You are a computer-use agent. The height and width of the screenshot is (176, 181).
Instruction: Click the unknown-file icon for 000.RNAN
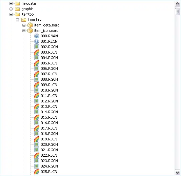coord(37,36)
